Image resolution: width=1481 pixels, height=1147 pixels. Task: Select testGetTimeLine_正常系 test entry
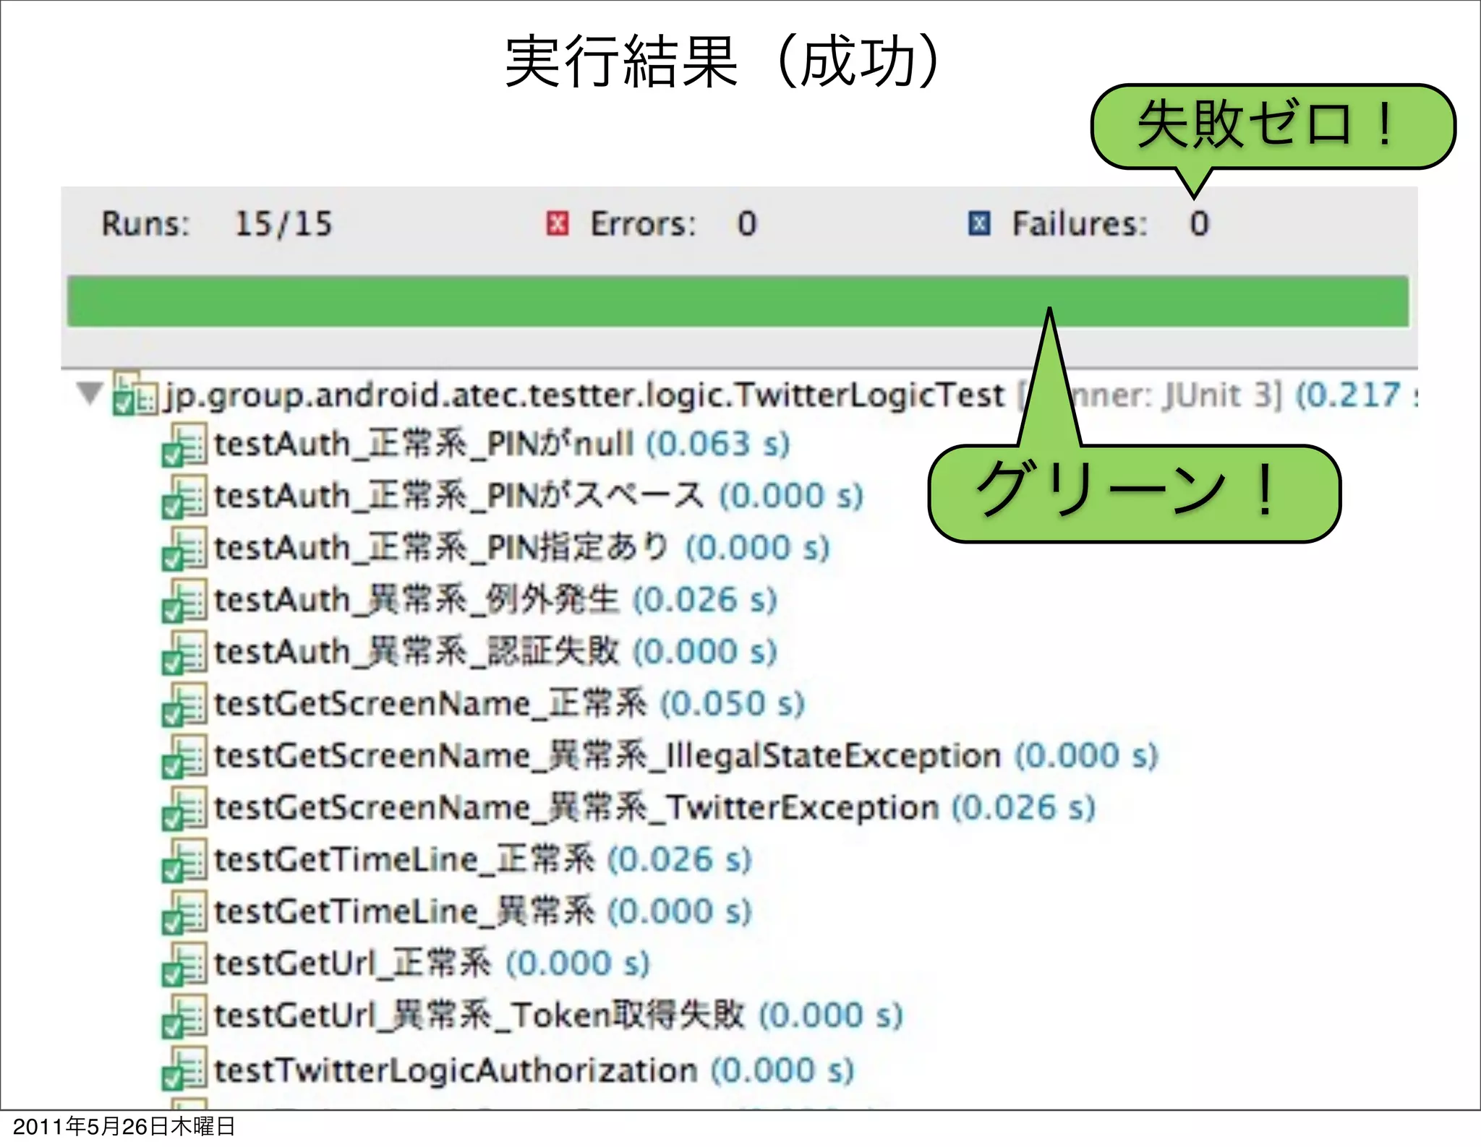[405, 861]
